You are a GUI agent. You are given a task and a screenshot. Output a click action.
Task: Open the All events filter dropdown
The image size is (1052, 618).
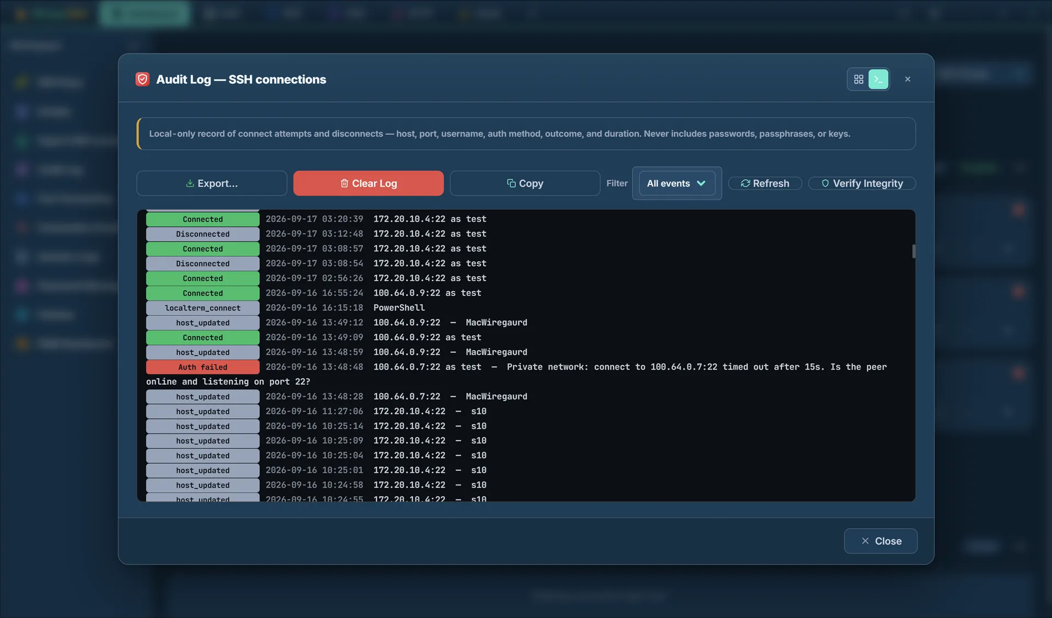[x=677, y=183]
